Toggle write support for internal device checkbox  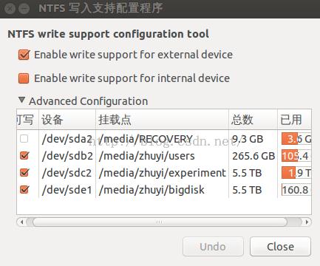tap(24, 78)
